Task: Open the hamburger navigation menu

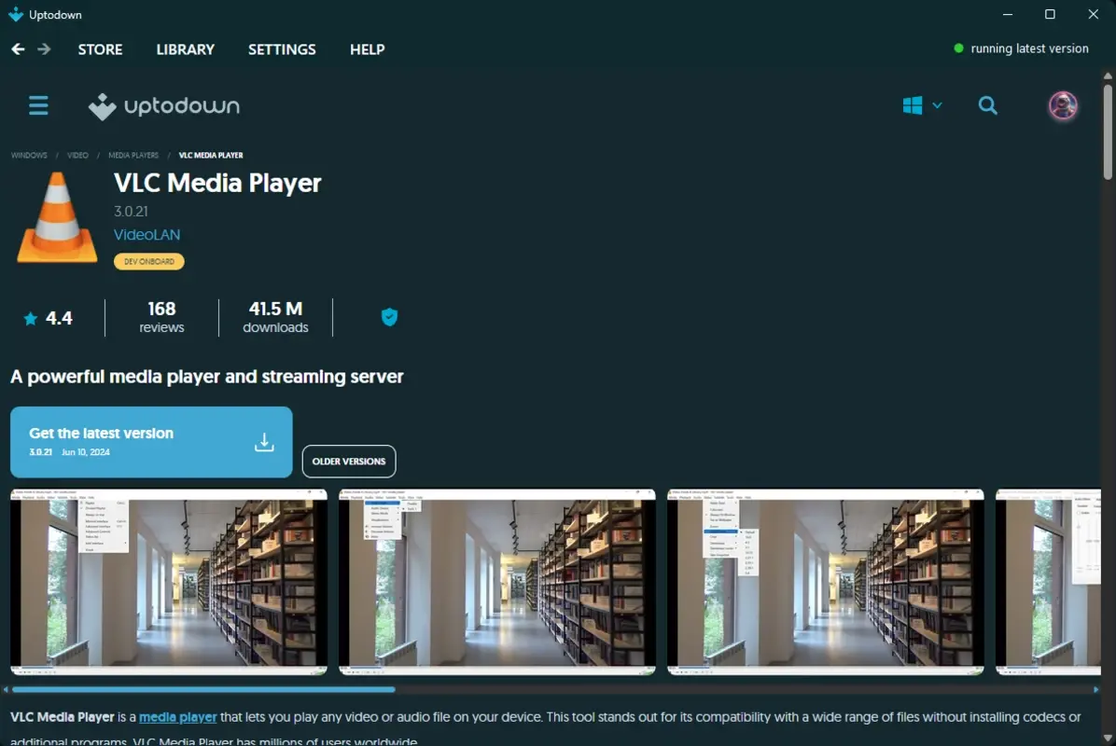Action: (x=37, y=105)
